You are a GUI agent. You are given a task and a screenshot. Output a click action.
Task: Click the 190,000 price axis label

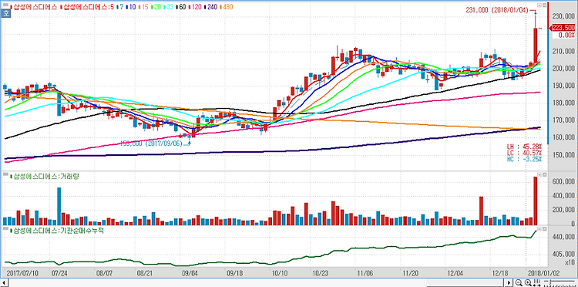(x=563, y=86)
